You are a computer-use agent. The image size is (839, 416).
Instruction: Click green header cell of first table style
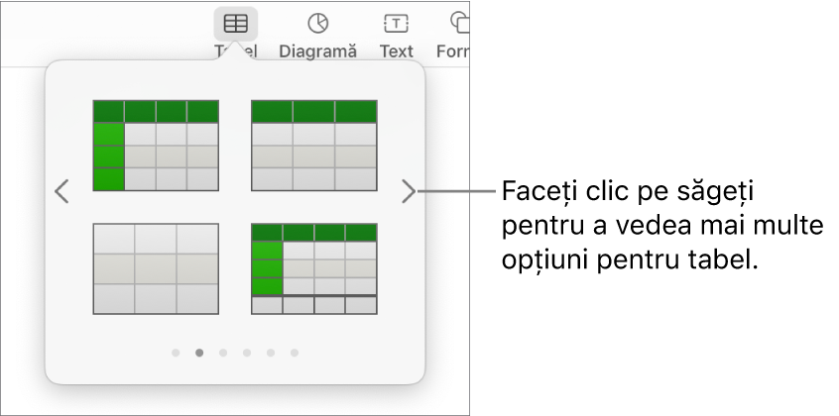(x=156, y=111)
